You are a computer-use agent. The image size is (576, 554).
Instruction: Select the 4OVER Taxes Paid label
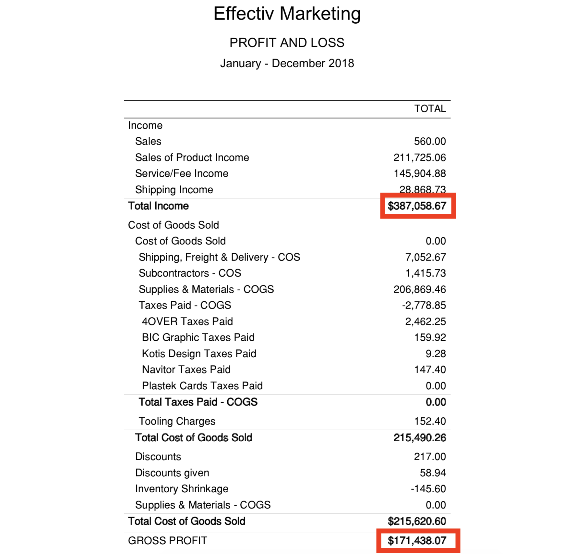click(x=187, y=321)
